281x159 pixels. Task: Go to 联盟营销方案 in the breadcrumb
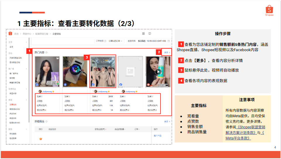point(42,34)
